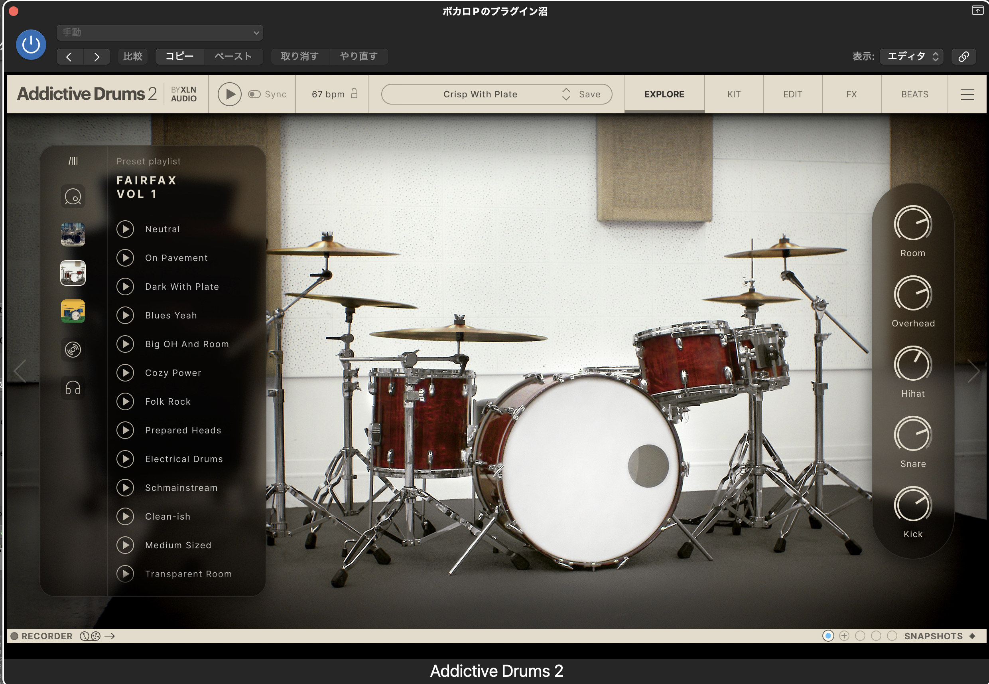Play the Blues Yeah preset
The image size is (989, 684).
(126, 315)
